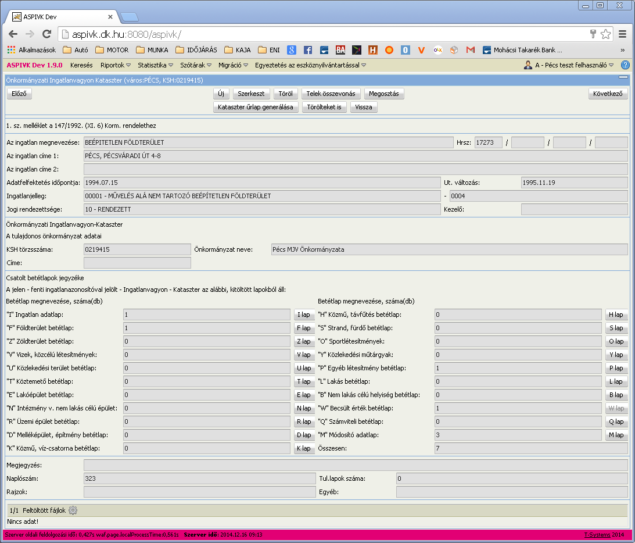Click Kataszter űrlap generálása button
Screen dimensions: 635x543
(x=256, y=107)
